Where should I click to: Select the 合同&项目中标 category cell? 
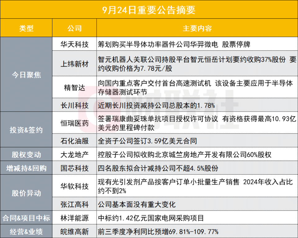pyautogui.click(x=26, y=218)
